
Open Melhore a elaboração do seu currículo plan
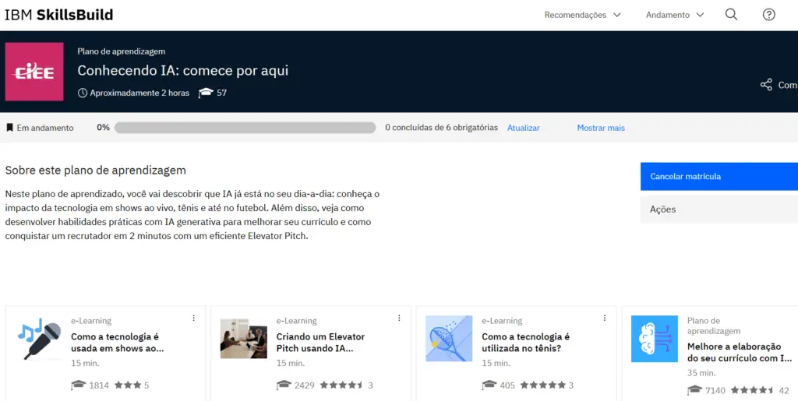click(x=740, y=353)
